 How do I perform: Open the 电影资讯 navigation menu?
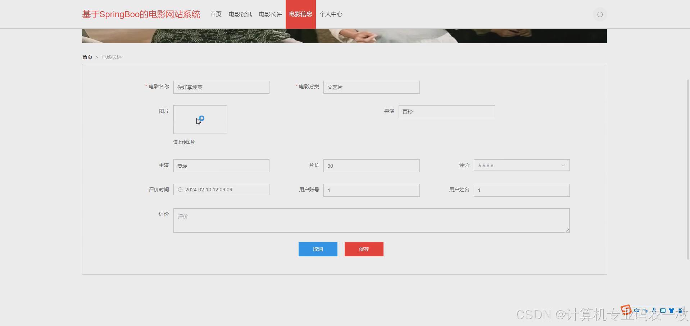pos(240,14)
